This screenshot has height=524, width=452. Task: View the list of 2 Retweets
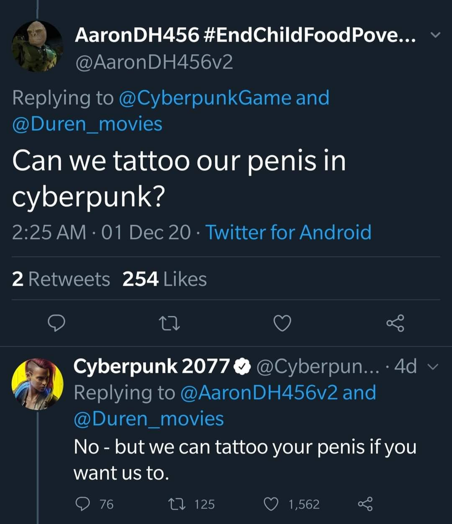pos(61,279)
